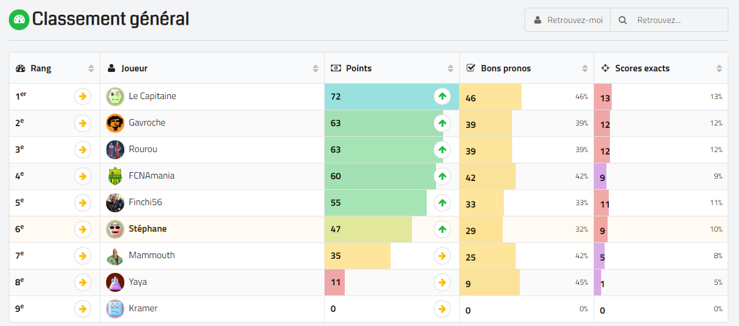Focus the Retrouvez... search input field
The width and height of the screenshot is (739, 326).
click(x=678, y=20)
